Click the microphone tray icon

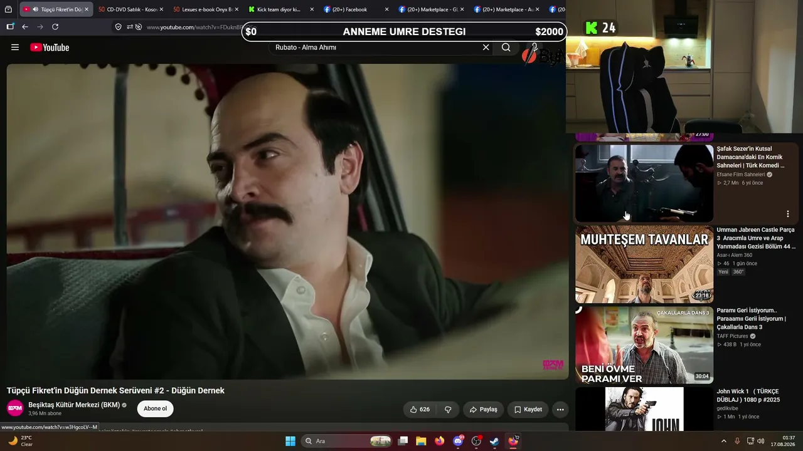(x=737, y=441)
